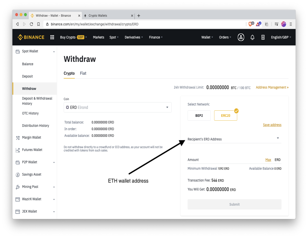Open the user account profile icon
This screenshot has width=308, height=238.
point(241,37)
